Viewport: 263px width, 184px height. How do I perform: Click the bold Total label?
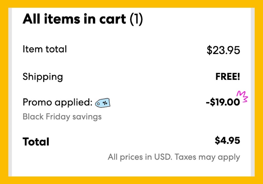[x=36, y=142]
